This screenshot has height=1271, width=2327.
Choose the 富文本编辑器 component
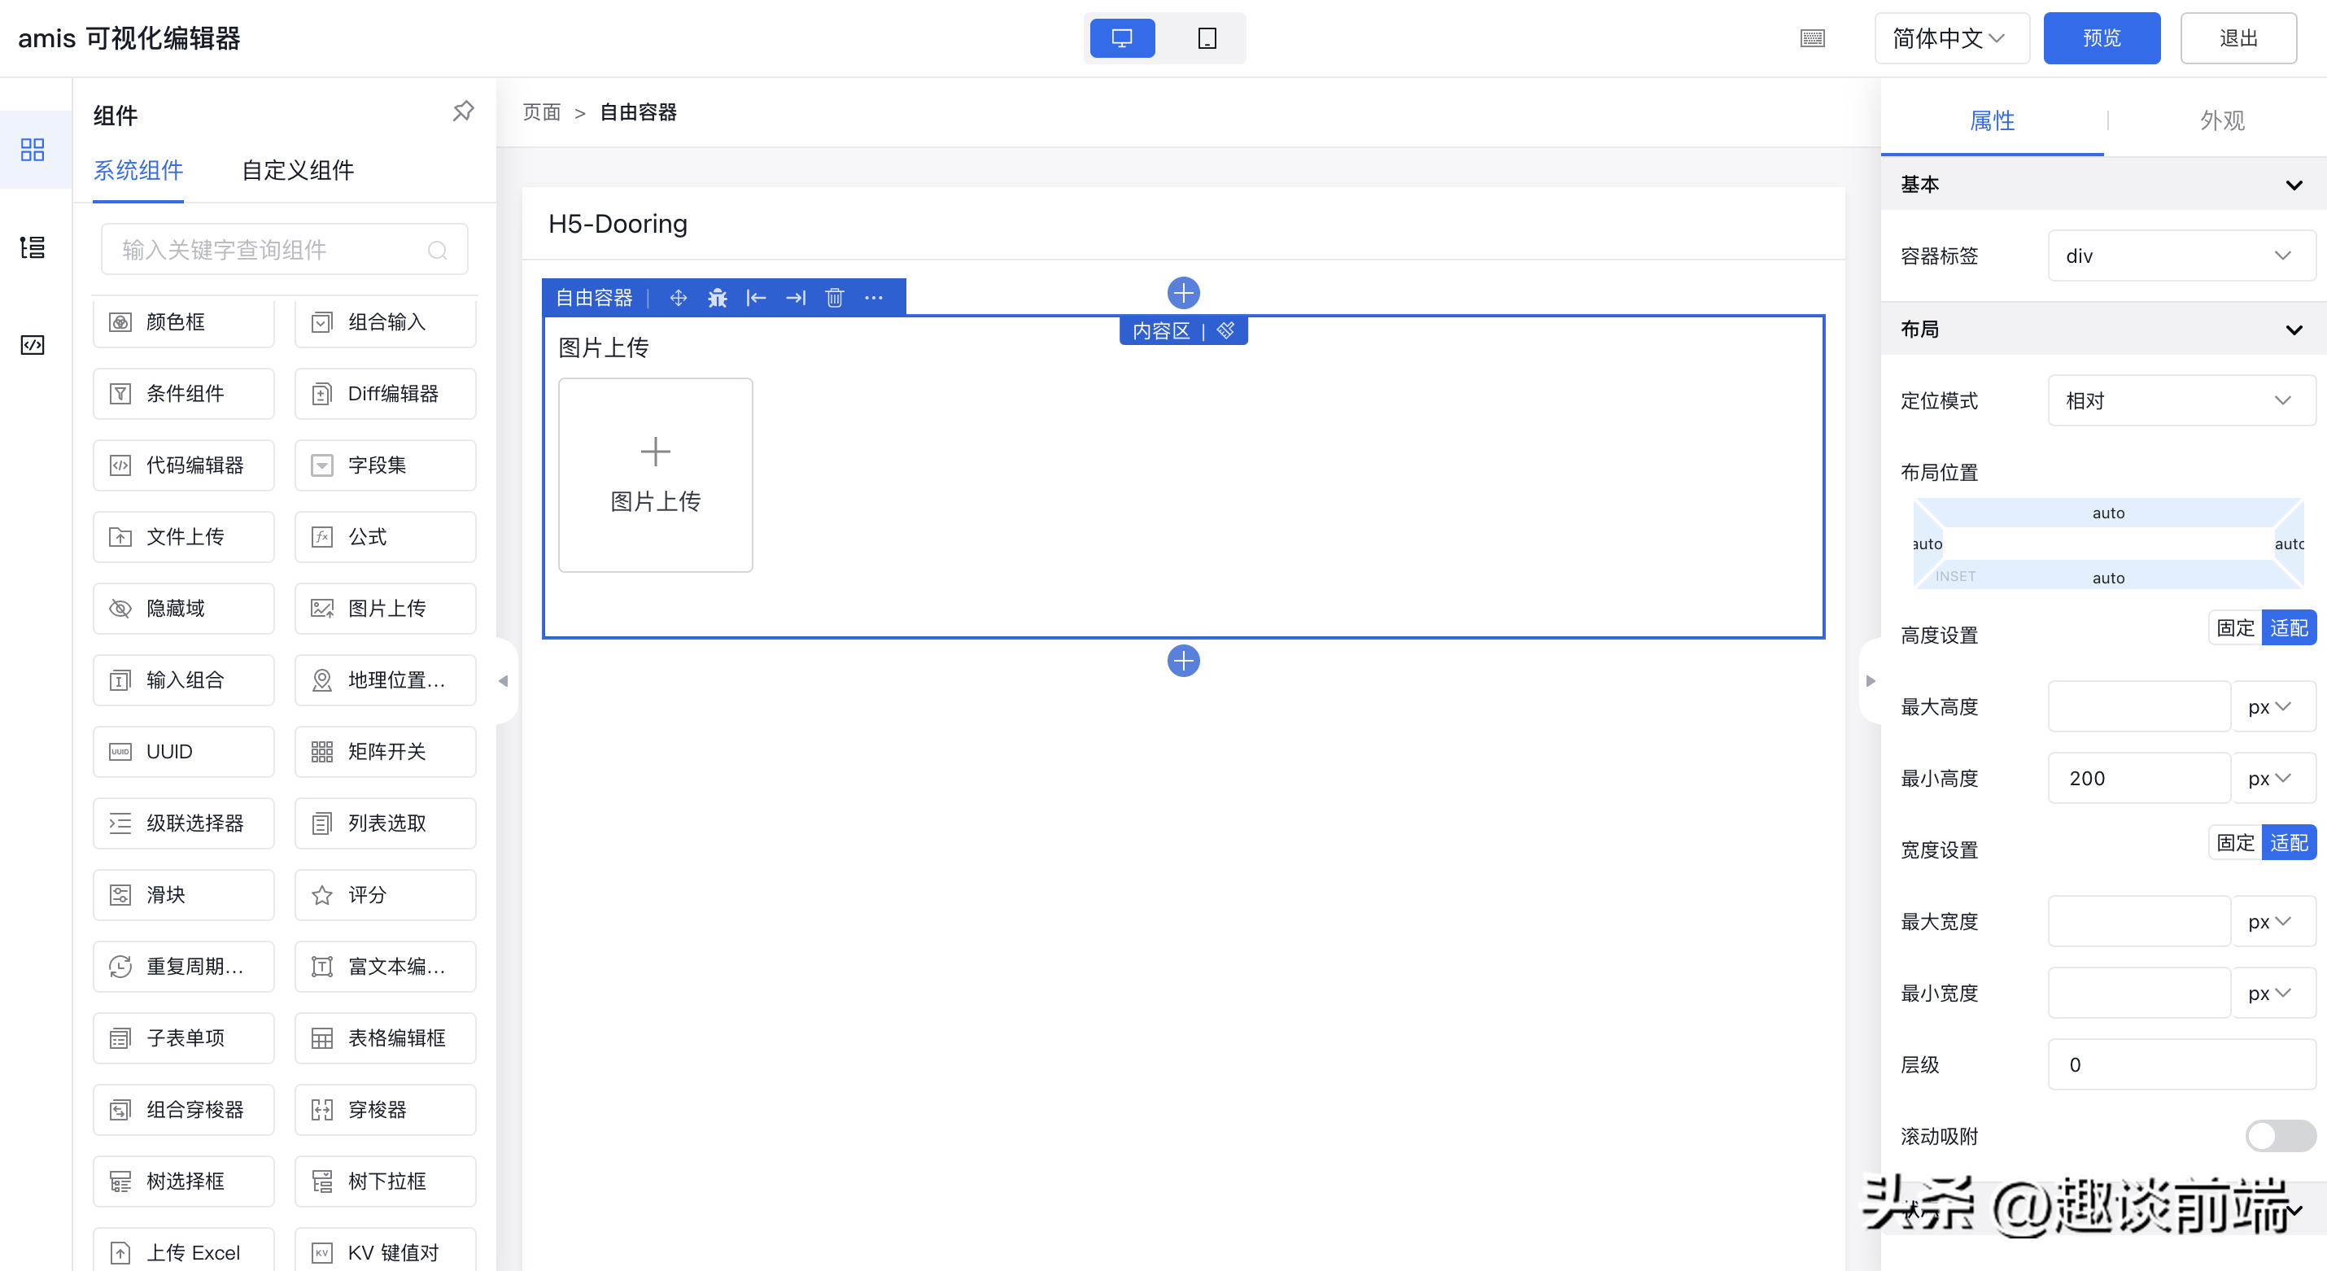coord(385,967)
